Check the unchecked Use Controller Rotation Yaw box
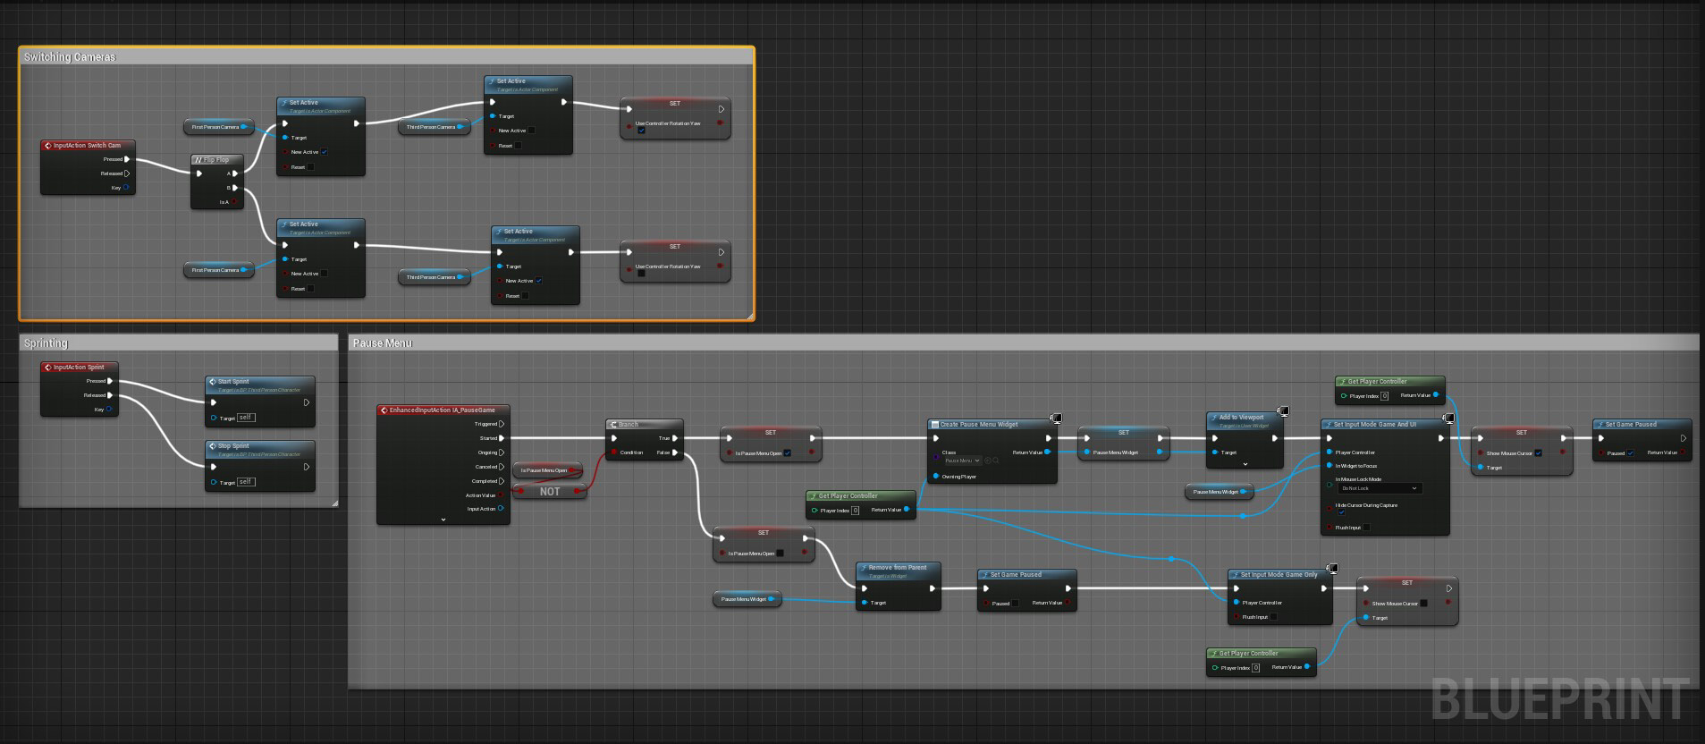 (641, 274)
